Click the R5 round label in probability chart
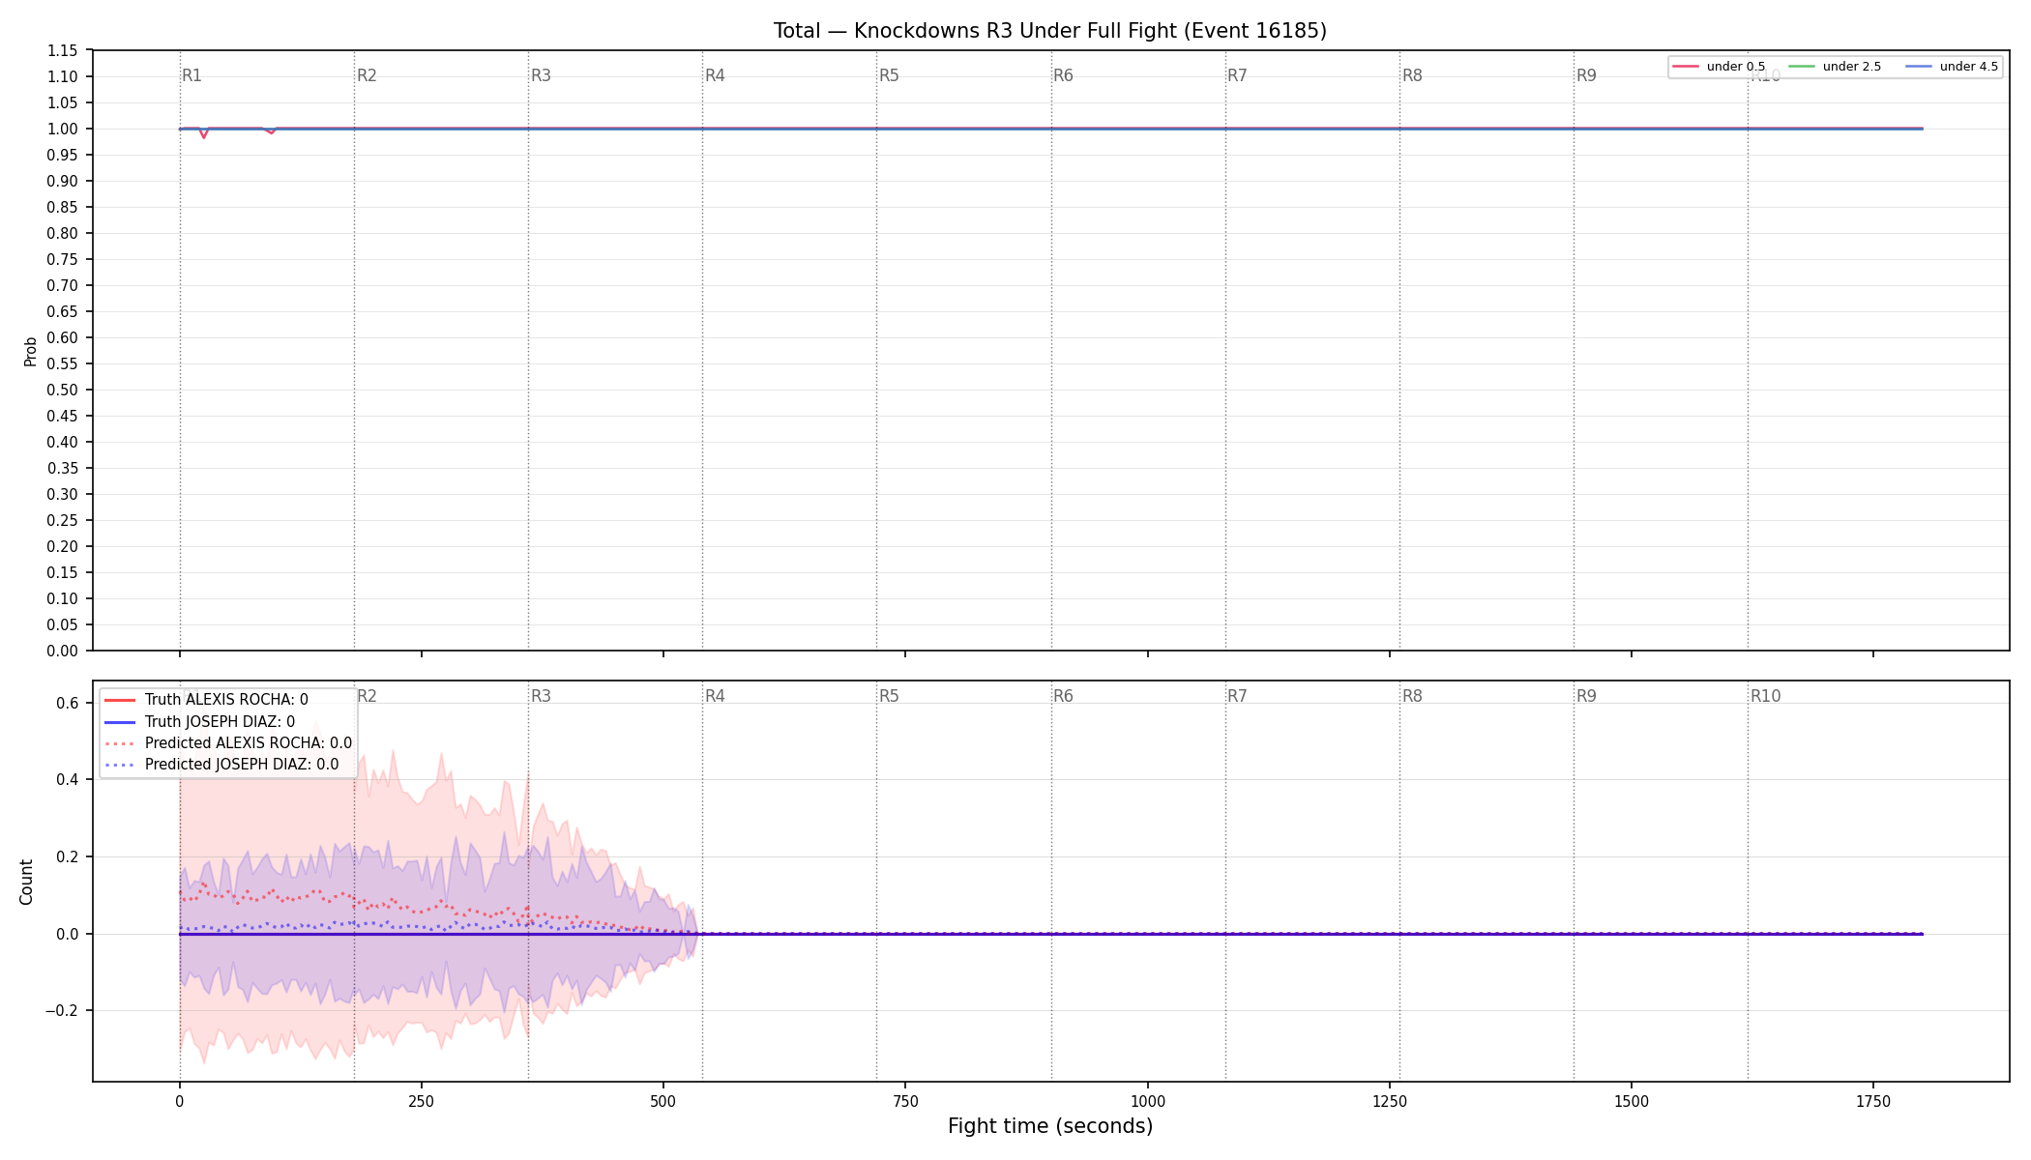Screen dimensions: 2031x1160 [889, 75]
